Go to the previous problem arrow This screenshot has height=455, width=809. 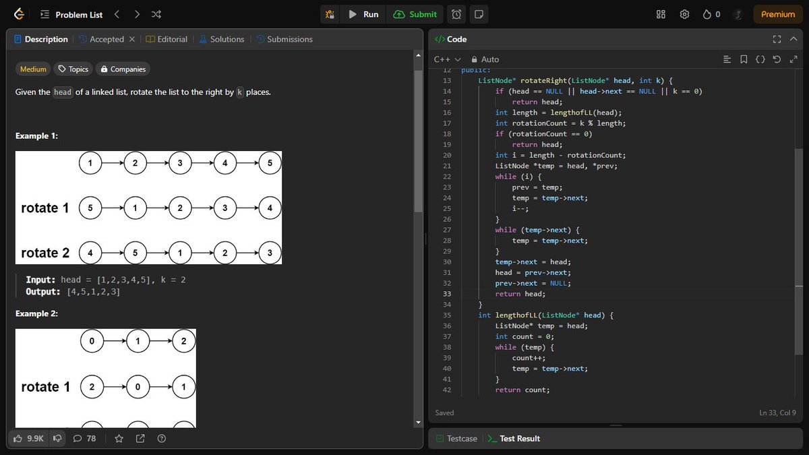117,14
